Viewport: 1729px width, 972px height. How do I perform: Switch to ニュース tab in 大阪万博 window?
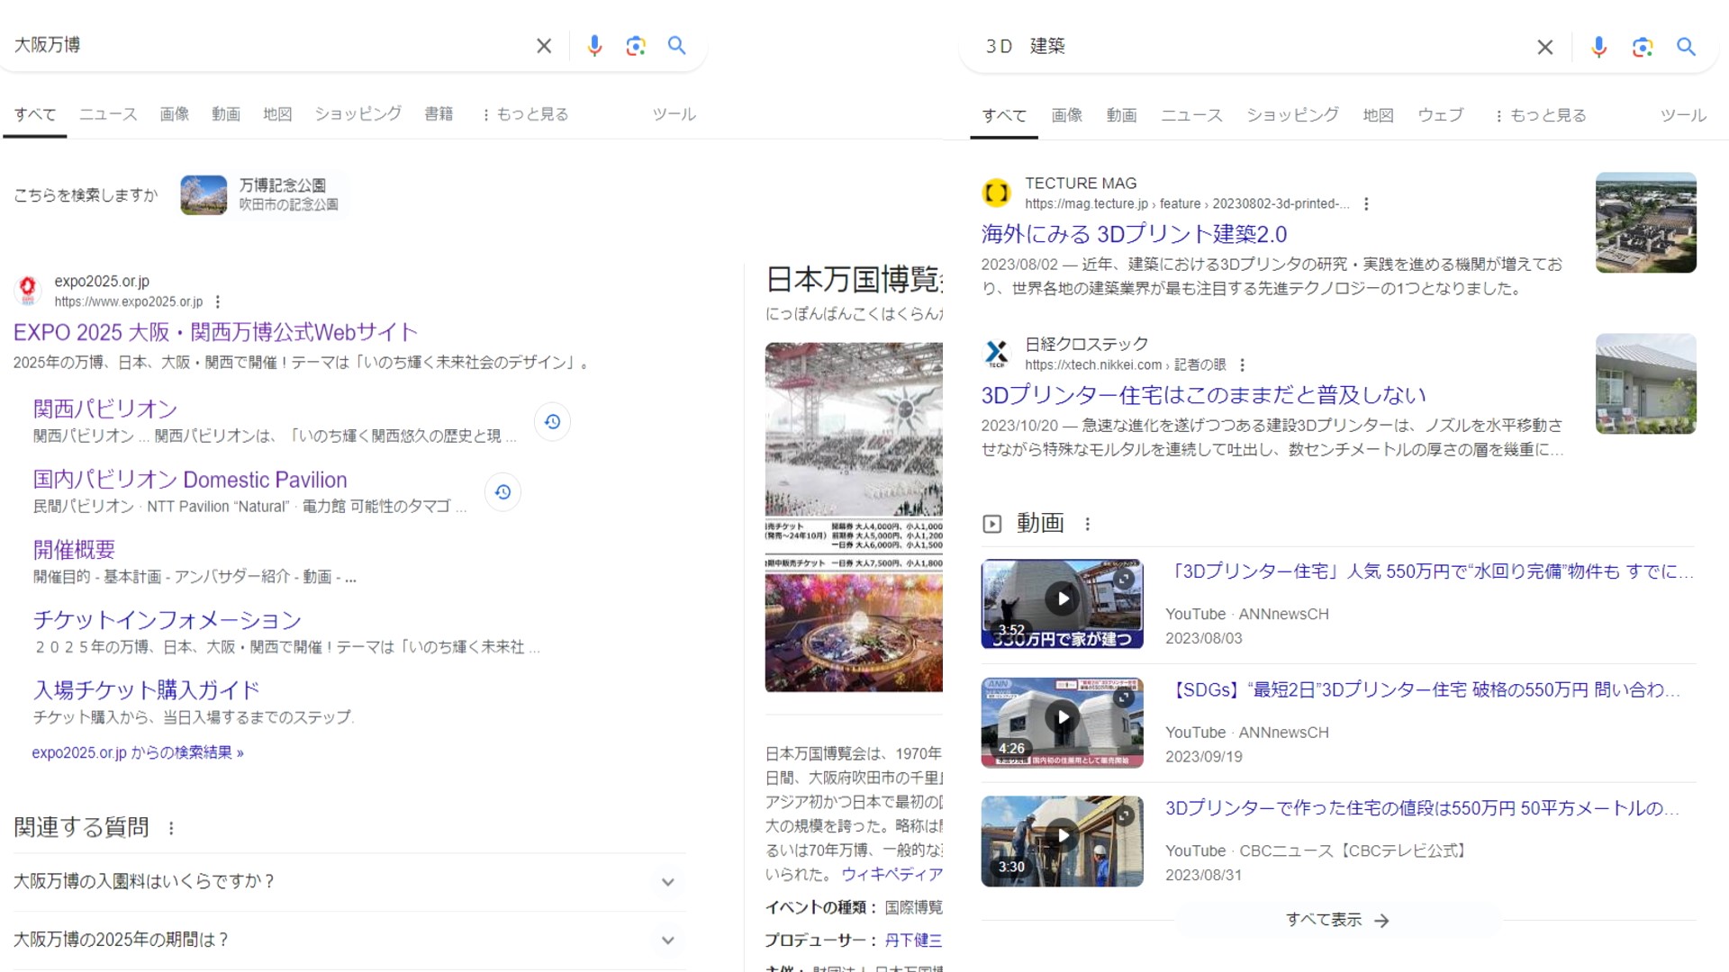[x=108, y=114]
